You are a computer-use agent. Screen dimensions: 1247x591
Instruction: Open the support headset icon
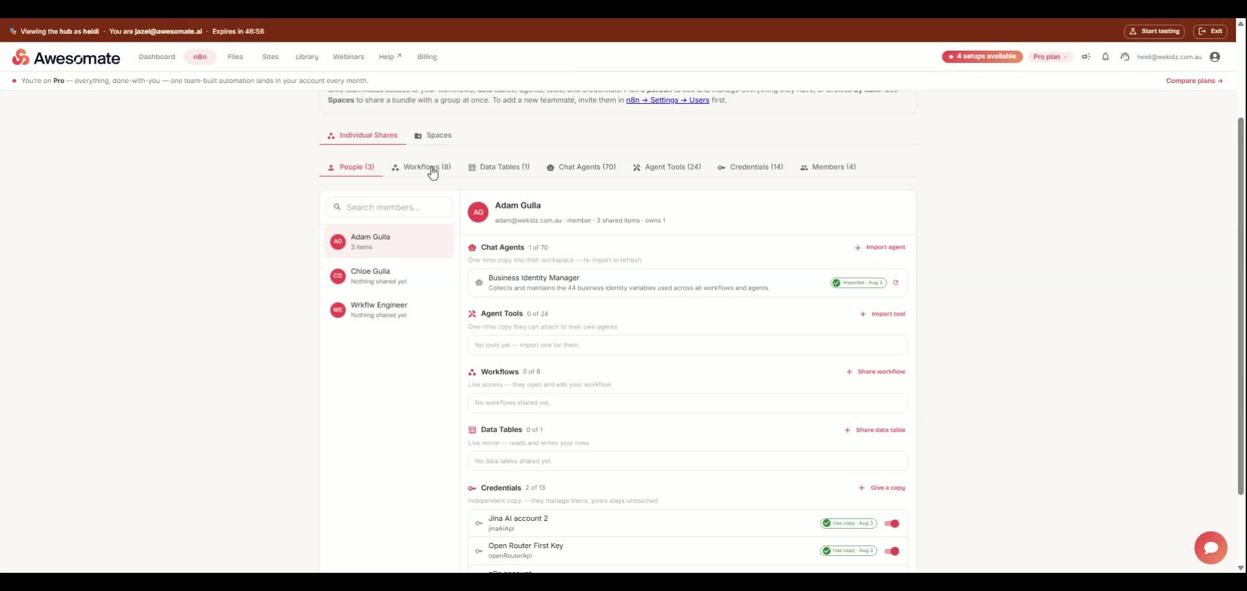[1125, 57]
